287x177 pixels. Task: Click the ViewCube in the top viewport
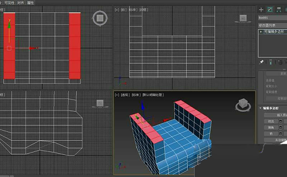[x=100, y=18]
